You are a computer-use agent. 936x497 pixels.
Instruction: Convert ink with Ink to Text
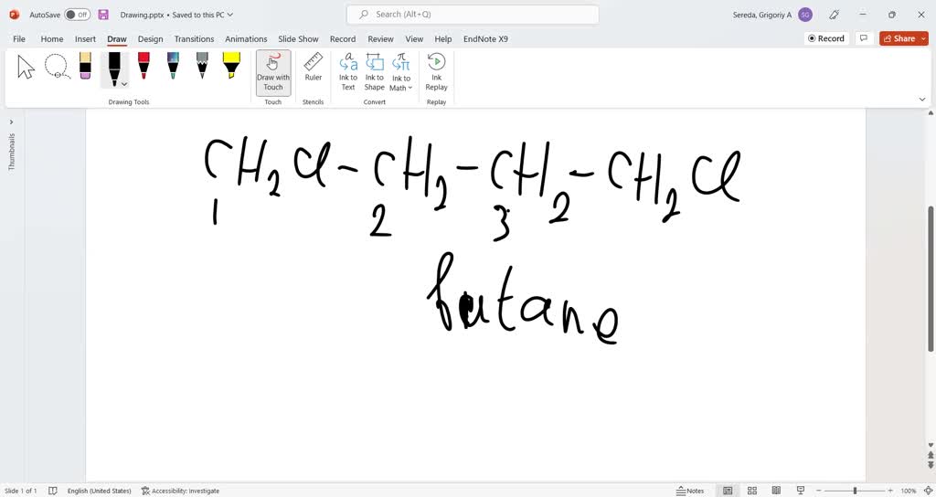click(x=348, y=72)
